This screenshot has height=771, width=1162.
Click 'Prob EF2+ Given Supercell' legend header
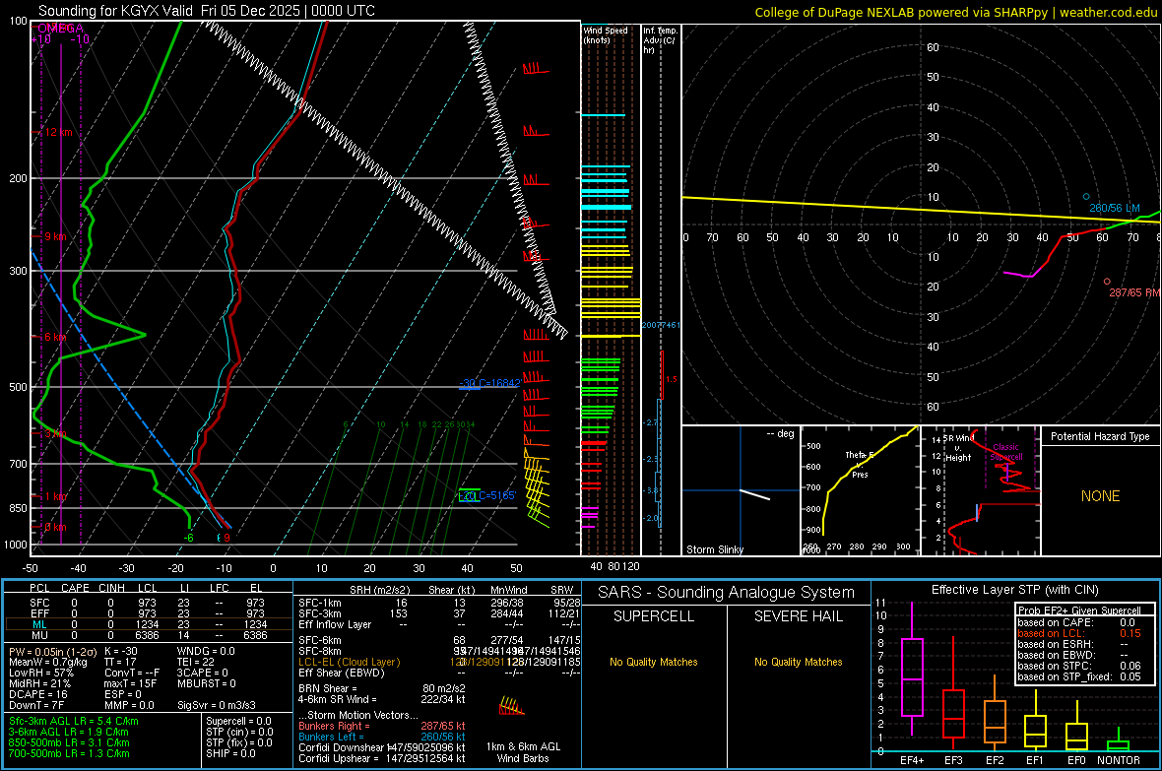pyautogui.click(x=1079, y=610)
